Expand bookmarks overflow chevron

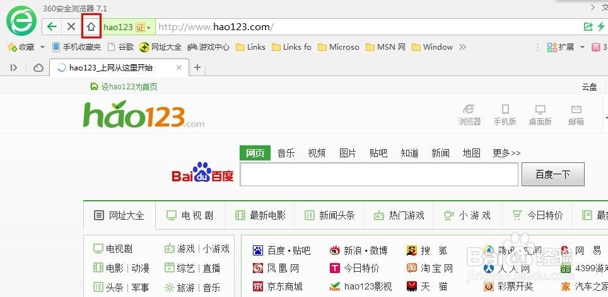pyautogui.click(x=462, y=47)
